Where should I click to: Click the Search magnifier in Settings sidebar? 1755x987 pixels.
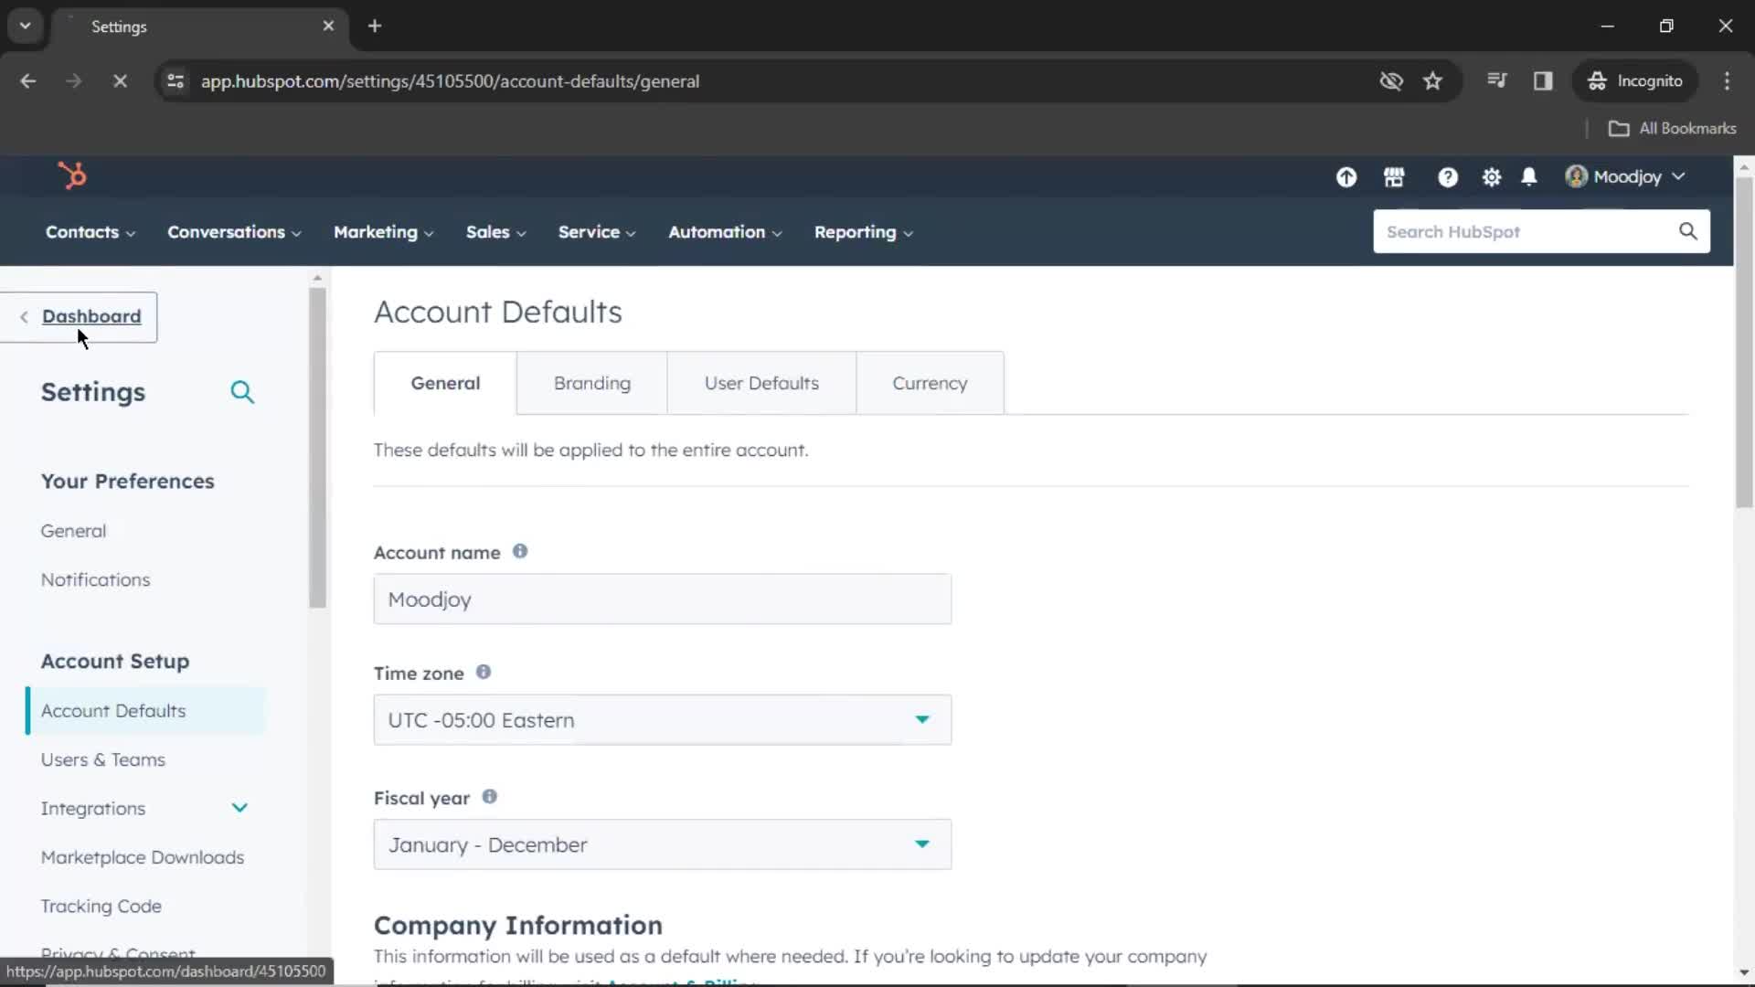(x=242, y=392)
